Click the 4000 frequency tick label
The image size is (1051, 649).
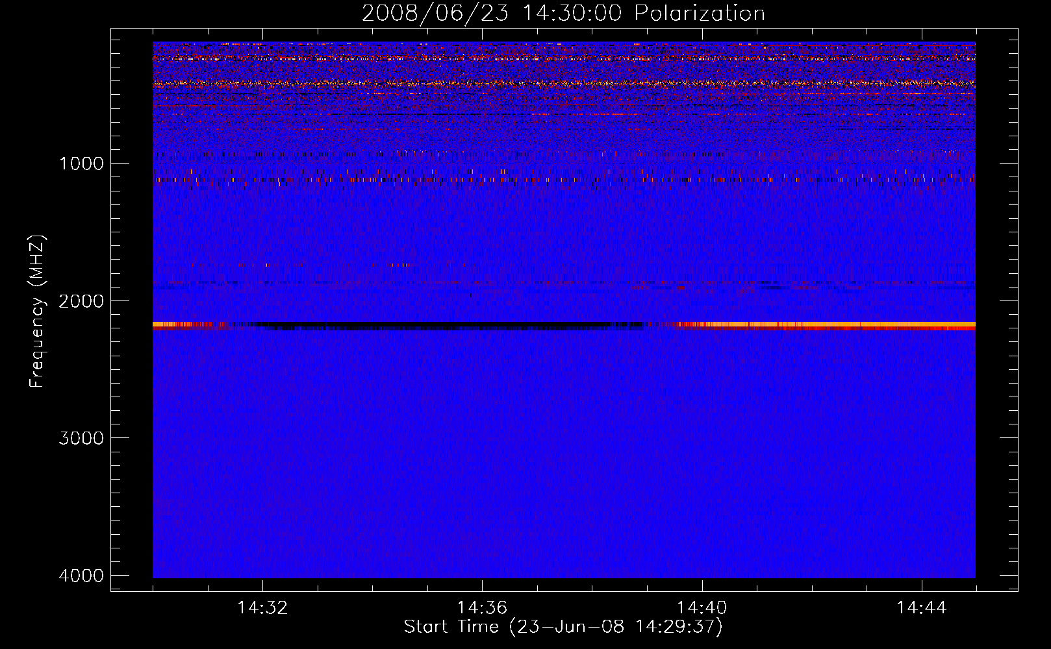point(81,576)
